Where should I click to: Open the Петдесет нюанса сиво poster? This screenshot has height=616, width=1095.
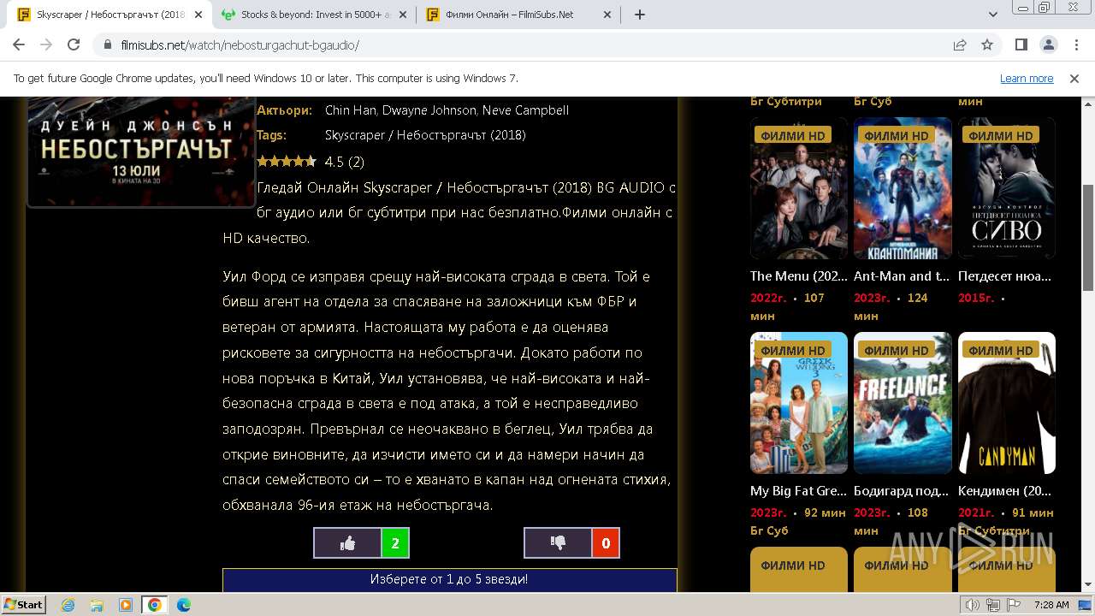point(1007,188)
